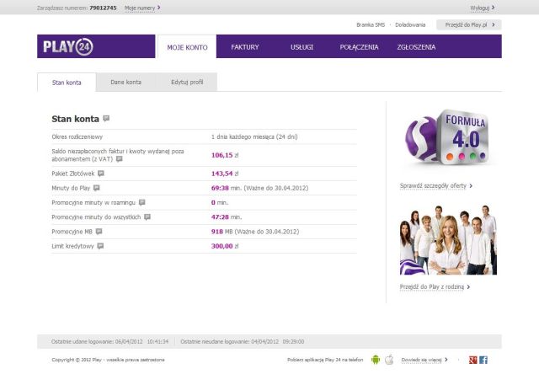Click the Przejdź do Play.pl button
This screenshot has height=374, width=539.
click(x=469, y=24)
